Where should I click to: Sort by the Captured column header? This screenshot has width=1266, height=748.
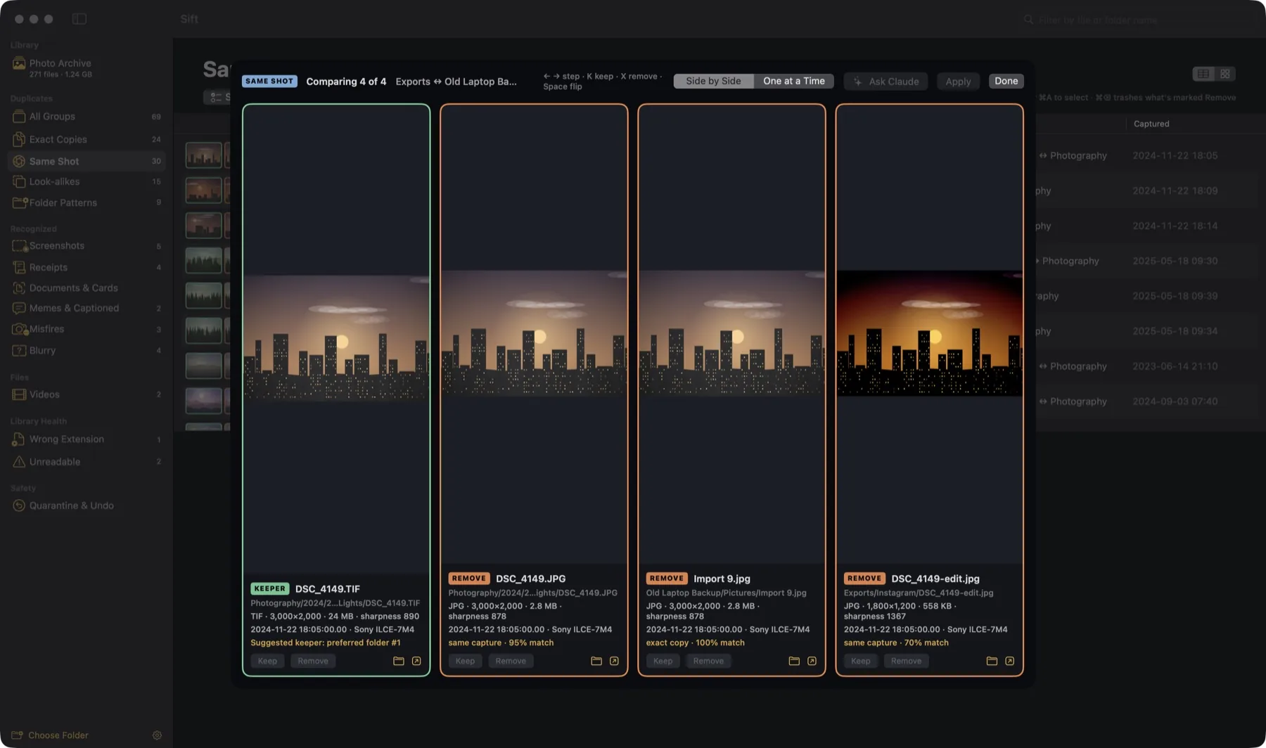pos(1151,124)
